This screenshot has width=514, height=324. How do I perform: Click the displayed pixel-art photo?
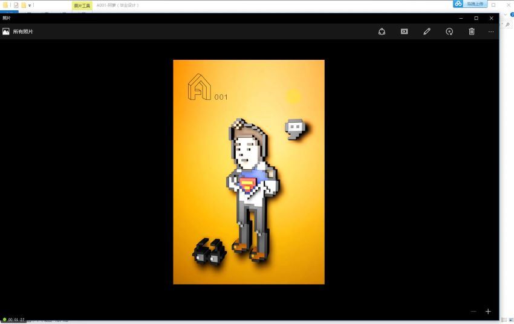(249, 172)
